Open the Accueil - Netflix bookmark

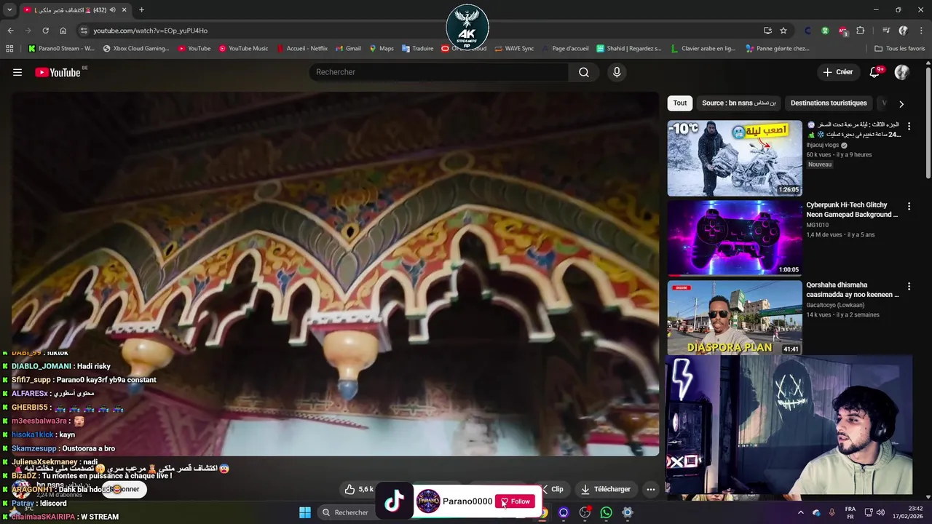[x=302, y=49]
